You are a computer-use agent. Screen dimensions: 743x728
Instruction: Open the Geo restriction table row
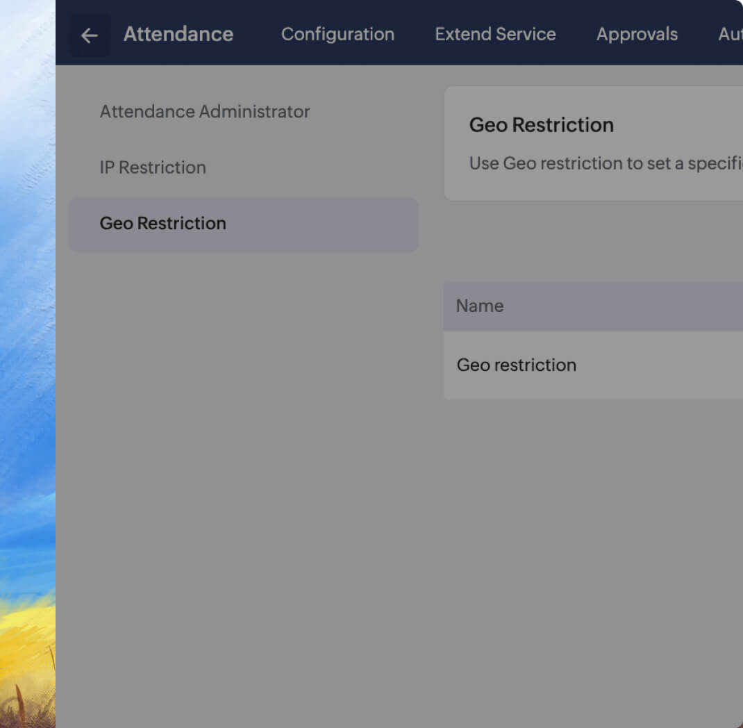517,365
